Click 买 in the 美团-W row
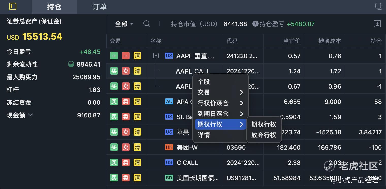Viewport: 386px width, 189px height. pos(114,147)
